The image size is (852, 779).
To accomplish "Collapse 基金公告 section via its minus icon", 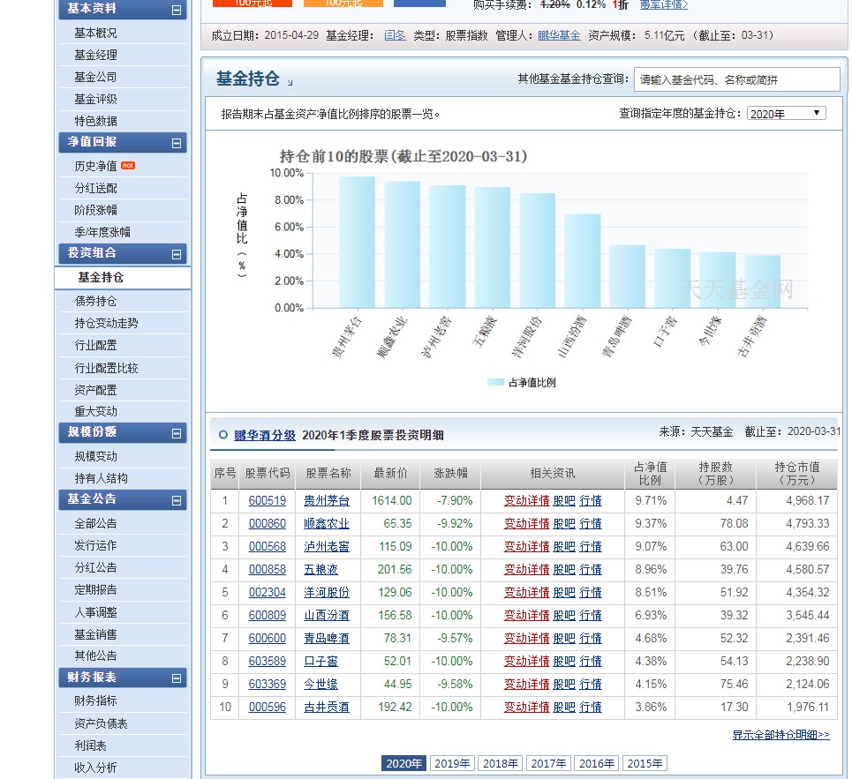I will coord(177,500).
